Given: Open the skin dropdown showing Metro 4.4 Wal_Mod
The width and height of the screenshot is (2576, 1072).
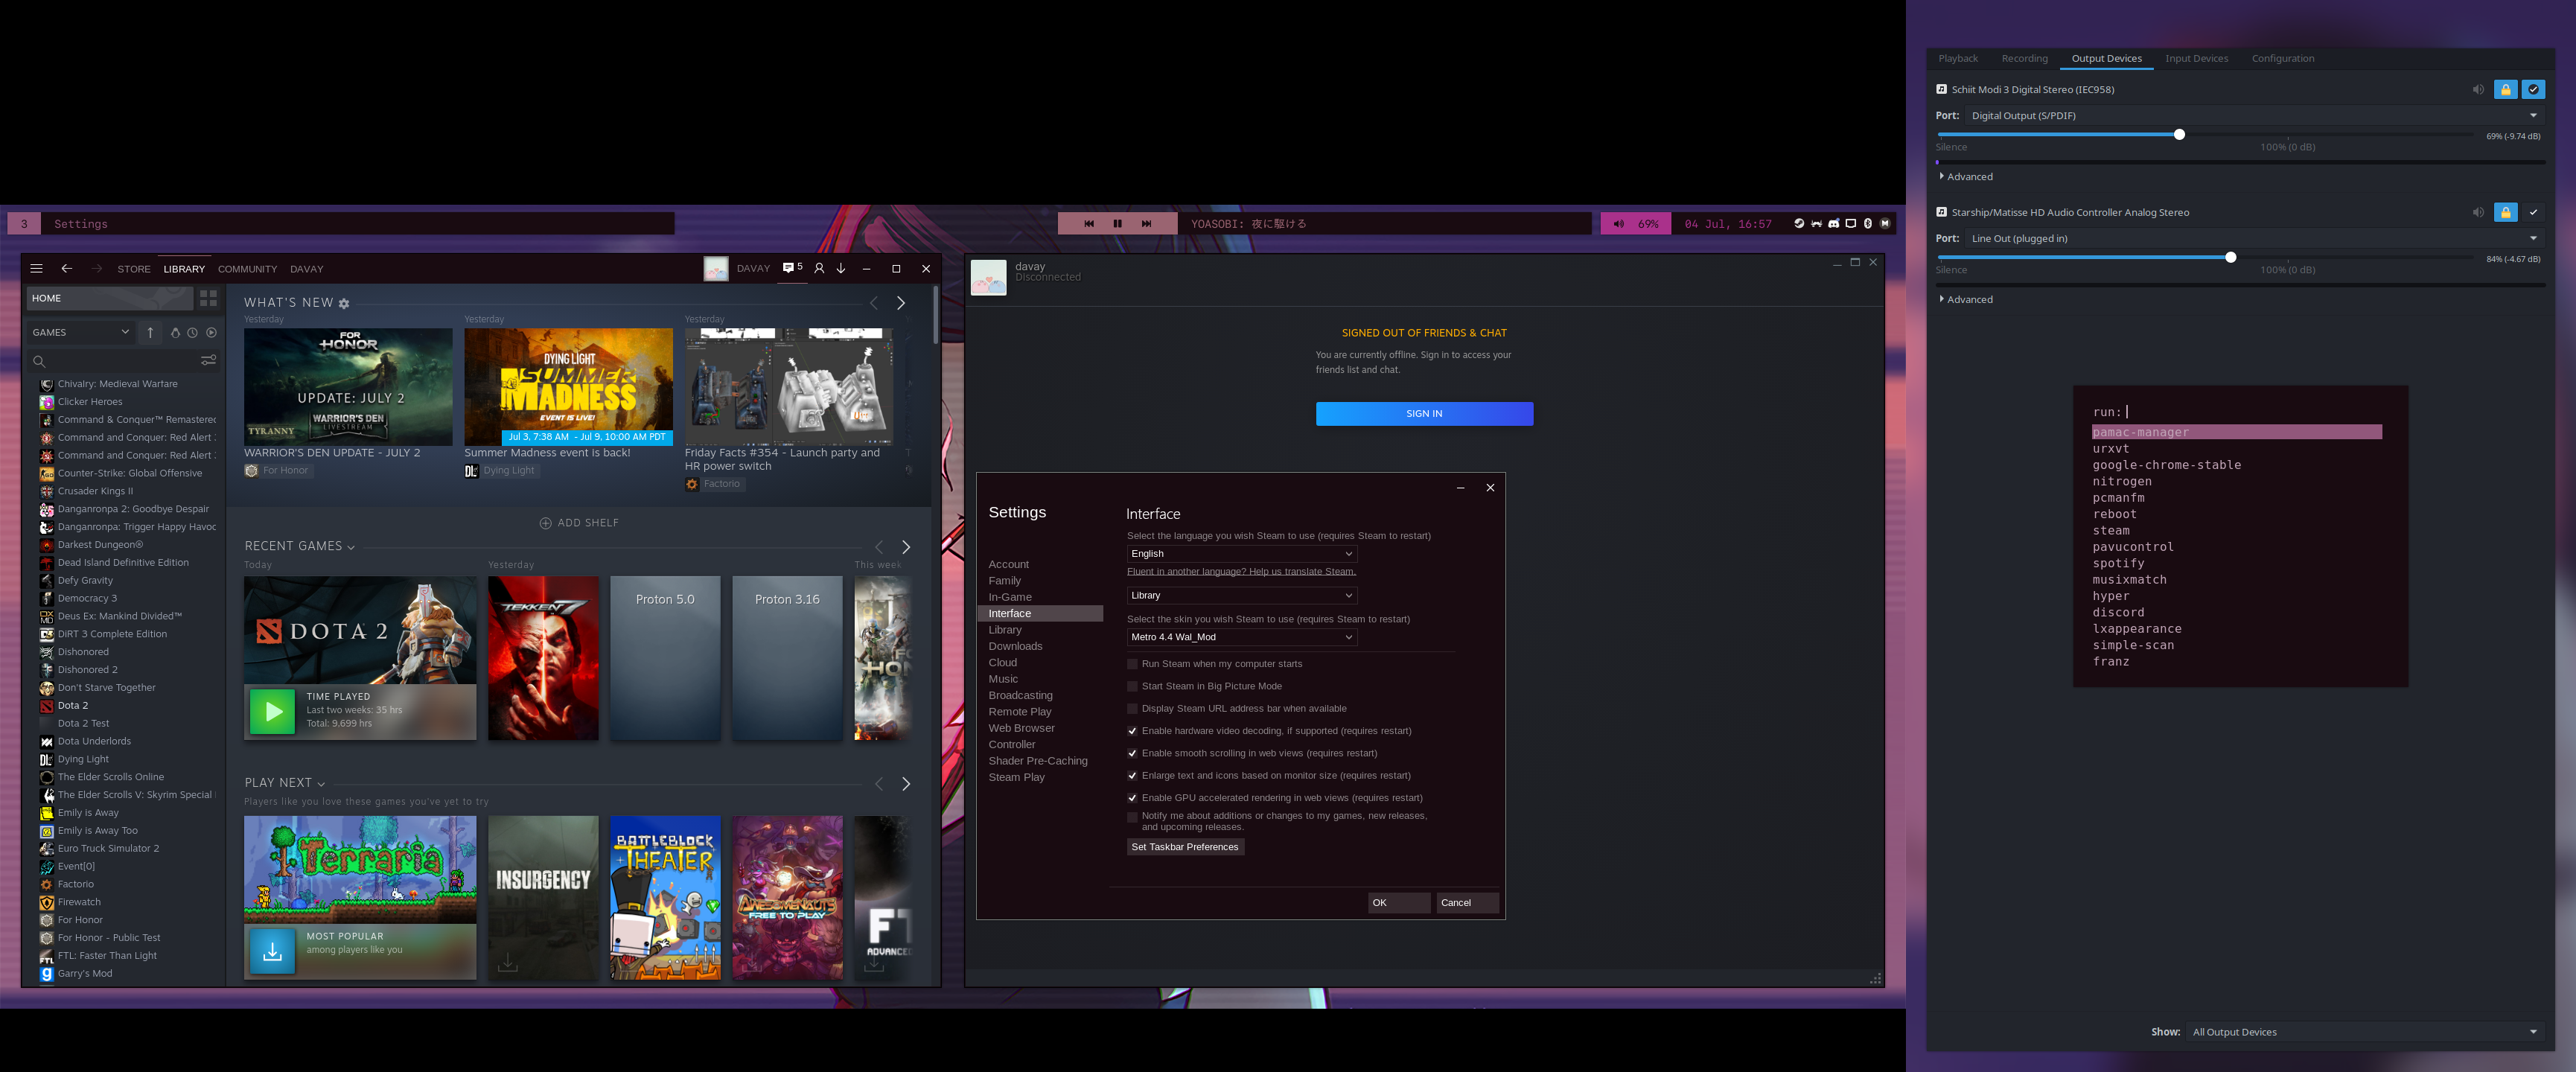Looking at the screenshot, I should (x=1241, y=637).
